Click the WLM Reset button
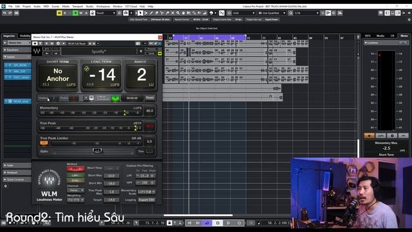 coord(150,98)
